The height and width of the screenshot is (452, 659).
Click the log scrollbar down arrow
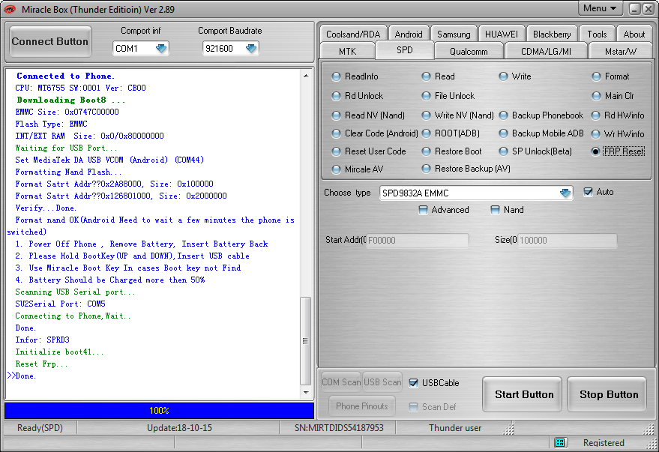tap(306, 393)
